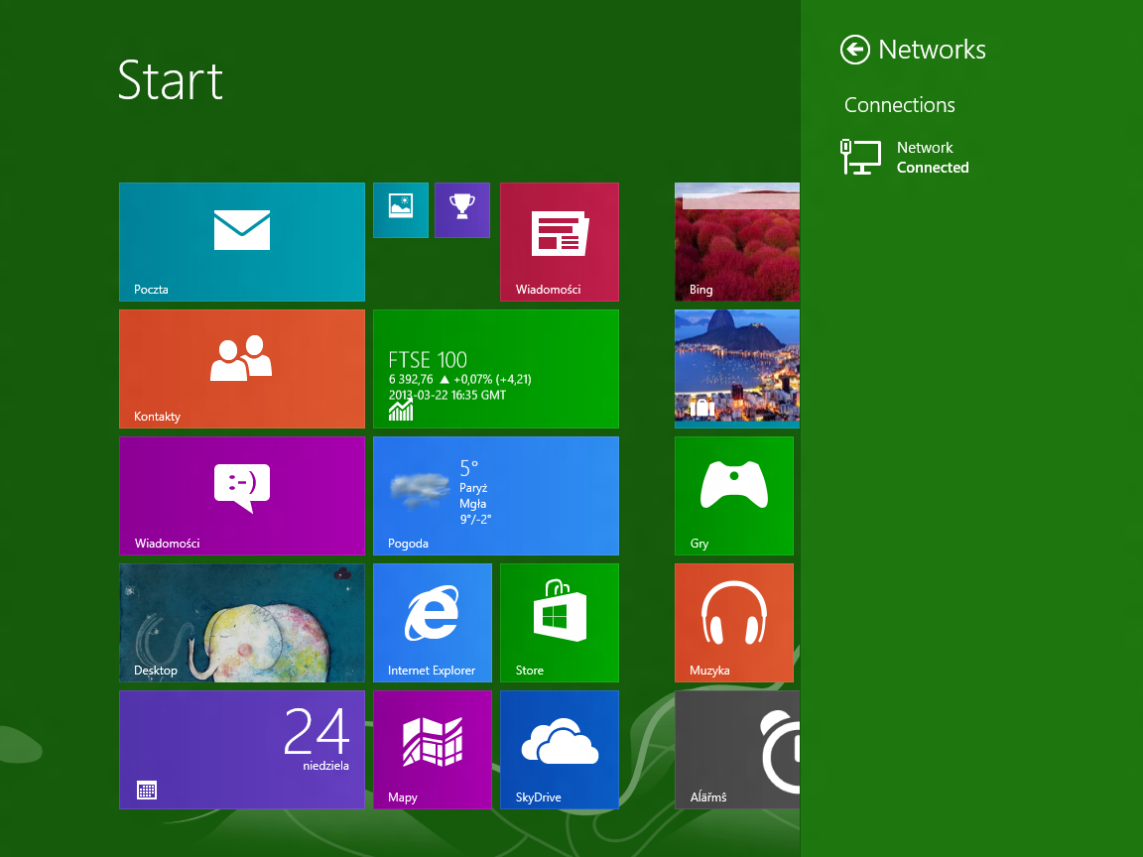
Task: Open the calendar tile showing 24 niedziela
Action: click(242, 750)
